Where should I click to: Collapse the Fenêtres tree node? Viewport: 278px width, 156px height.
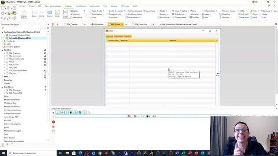click(x=3, y=50)
